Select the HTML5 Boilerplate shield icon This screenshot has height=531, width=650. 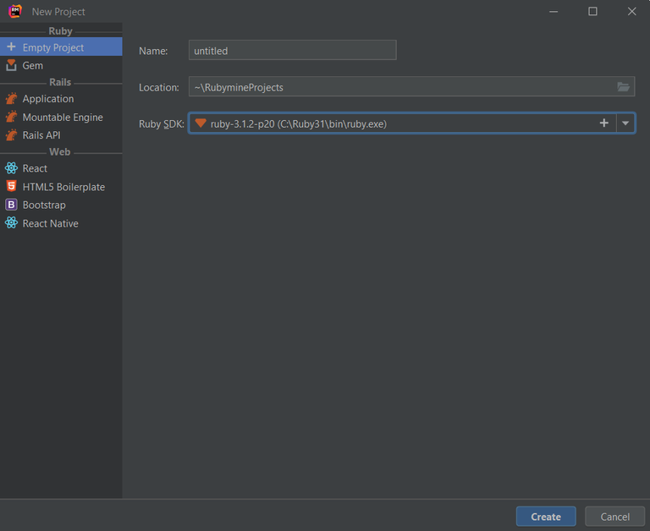click(x=12, y=186)
